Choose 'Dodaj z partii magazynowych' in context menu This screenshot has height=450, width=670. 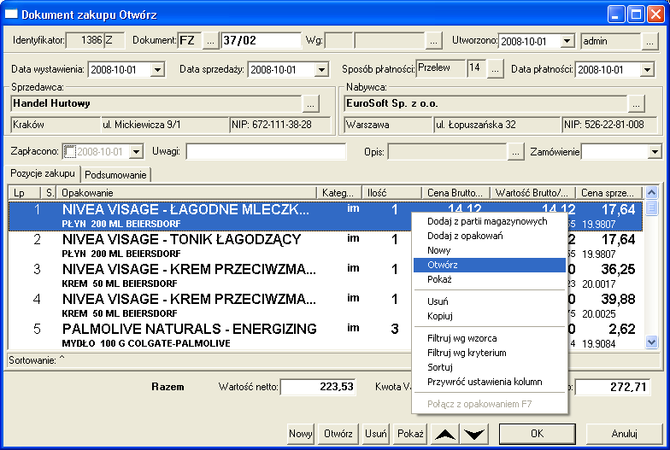coord(490,221)
